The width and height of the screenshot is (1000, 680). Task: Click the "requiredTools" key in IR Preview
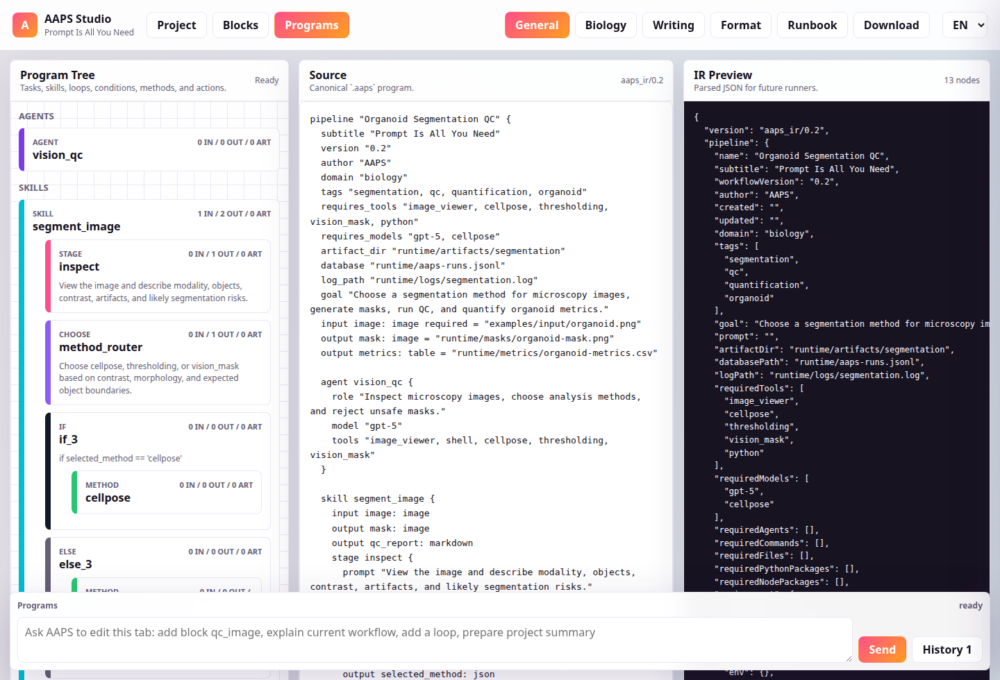point(753,388)
